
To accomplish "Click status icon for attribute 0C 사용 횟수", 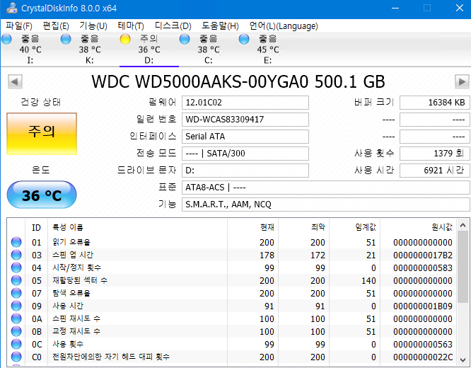I will [x=16, y=344].
